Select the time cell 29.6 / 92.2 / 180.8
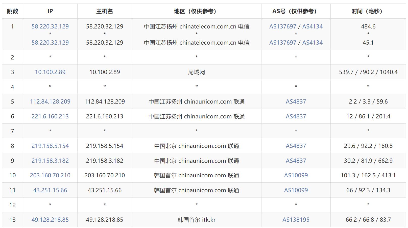The width and height of the screenshot is (408, 228). point(368,146)
